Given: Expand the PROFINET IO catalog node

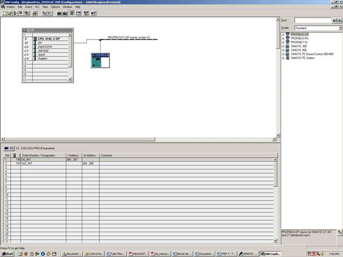Looking at the screenshot, I should point(284,42).
